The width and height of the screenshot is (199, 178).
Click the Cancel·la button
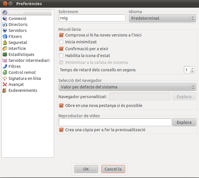point(113,169)
